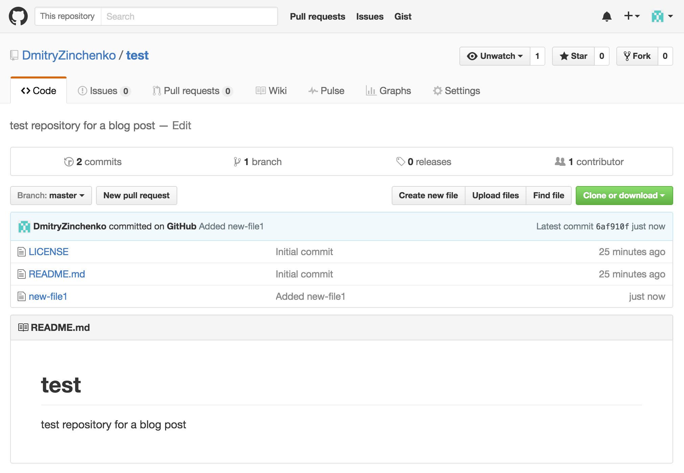Click the GitHub octocat home logo
The width and height of the screenshot is (684, 473).
(x=18, y=16)
